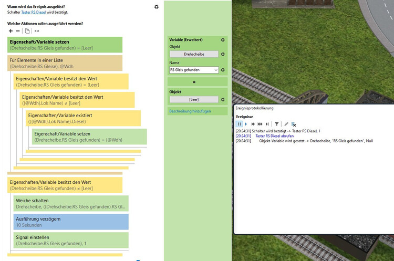Open gear options next to [Leer] object
The image size is (394, 261).
[x=223, y=100]
